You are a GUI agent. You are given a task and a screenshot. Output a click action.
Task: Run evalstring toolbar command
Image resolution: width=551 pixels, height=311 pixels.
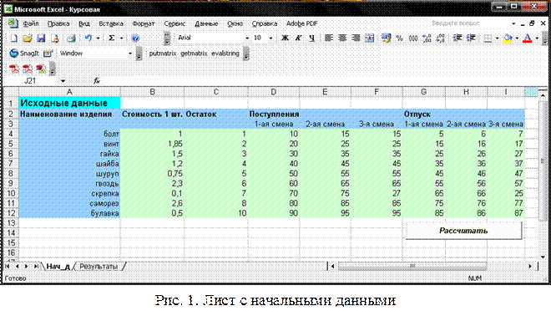[225, 54]
